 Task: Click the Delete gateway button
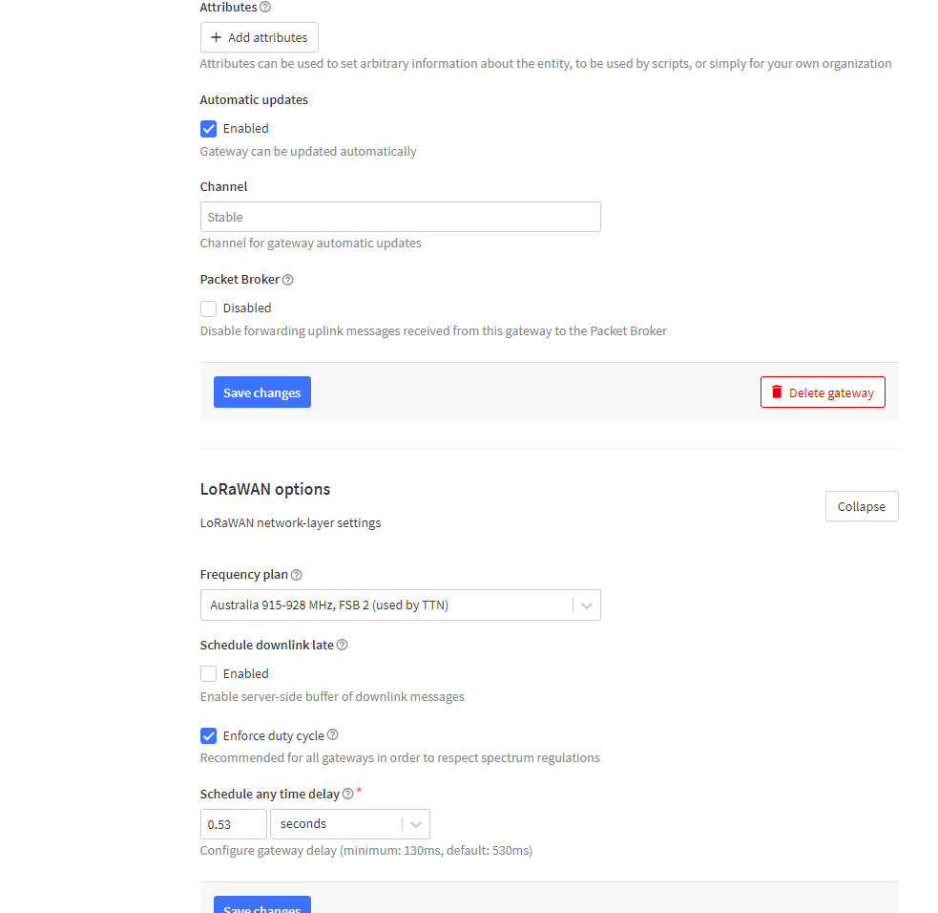coord(823,392)
